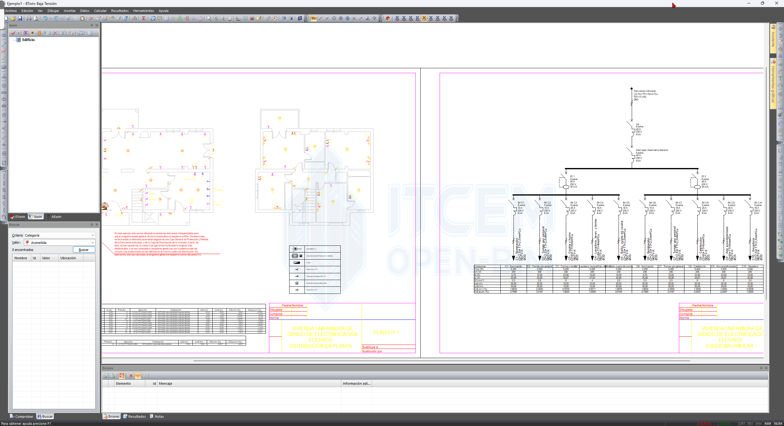Click the magnet snap icon
Image resolution: width=784 pixels, height=426 pixels.
click(x=388, y=18)
